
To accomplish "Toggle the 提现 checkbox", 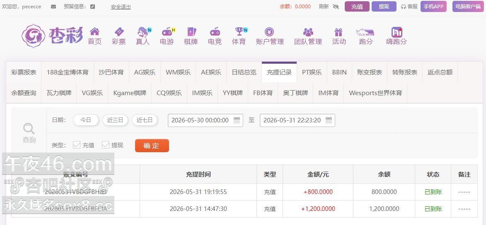I will point(106,144).
